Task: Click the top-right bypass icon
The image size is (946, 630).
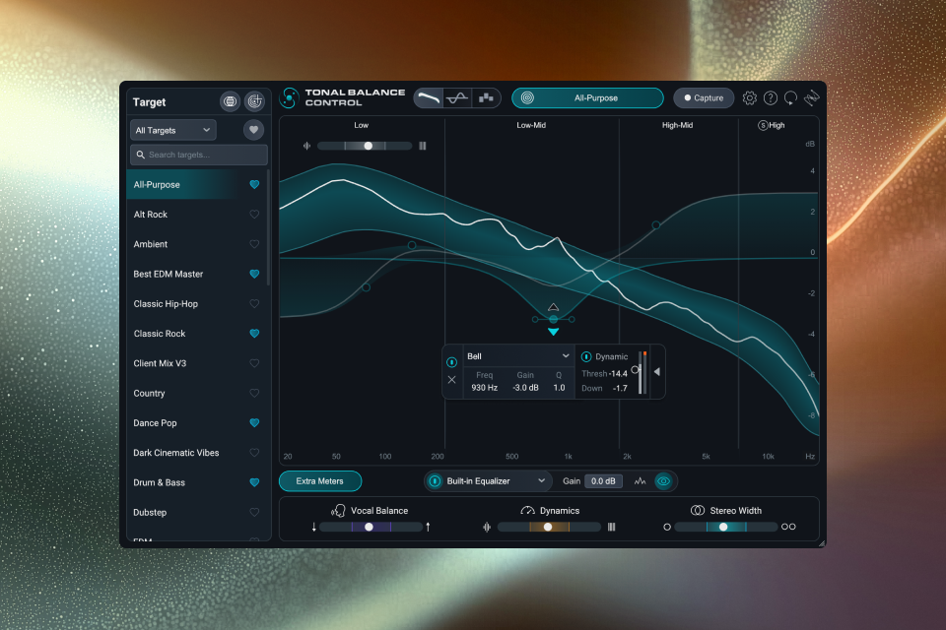Action: (811, 97)
